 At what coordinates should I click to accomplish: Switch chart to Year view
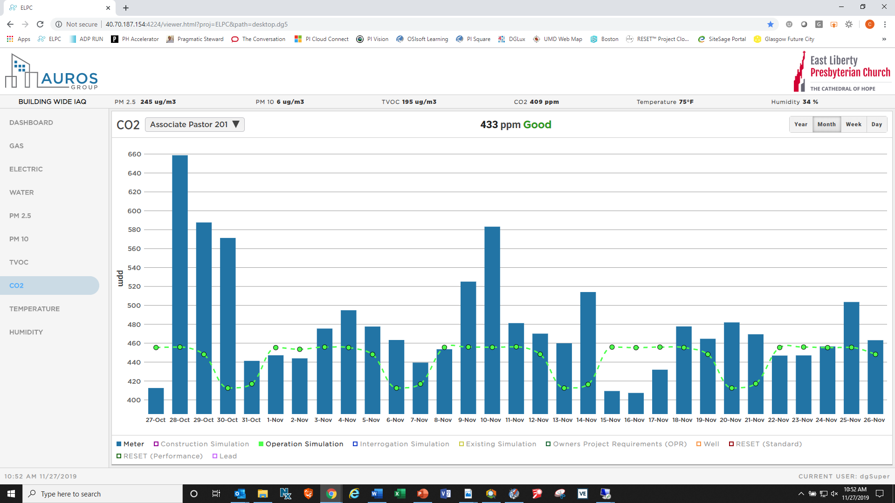pos(800,124)
